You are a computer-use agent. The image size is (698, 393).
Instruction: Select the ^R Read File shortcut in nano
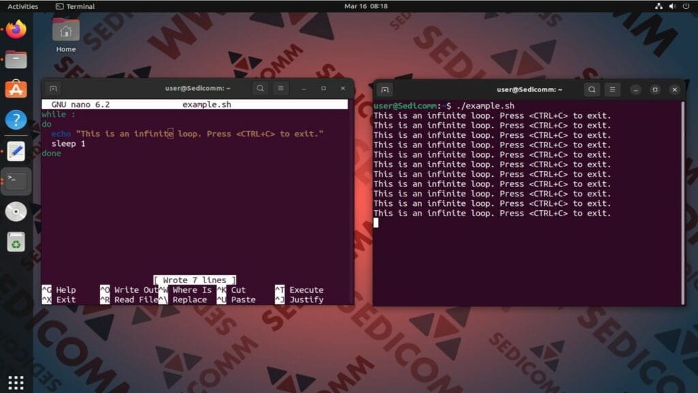click(129, 300)
